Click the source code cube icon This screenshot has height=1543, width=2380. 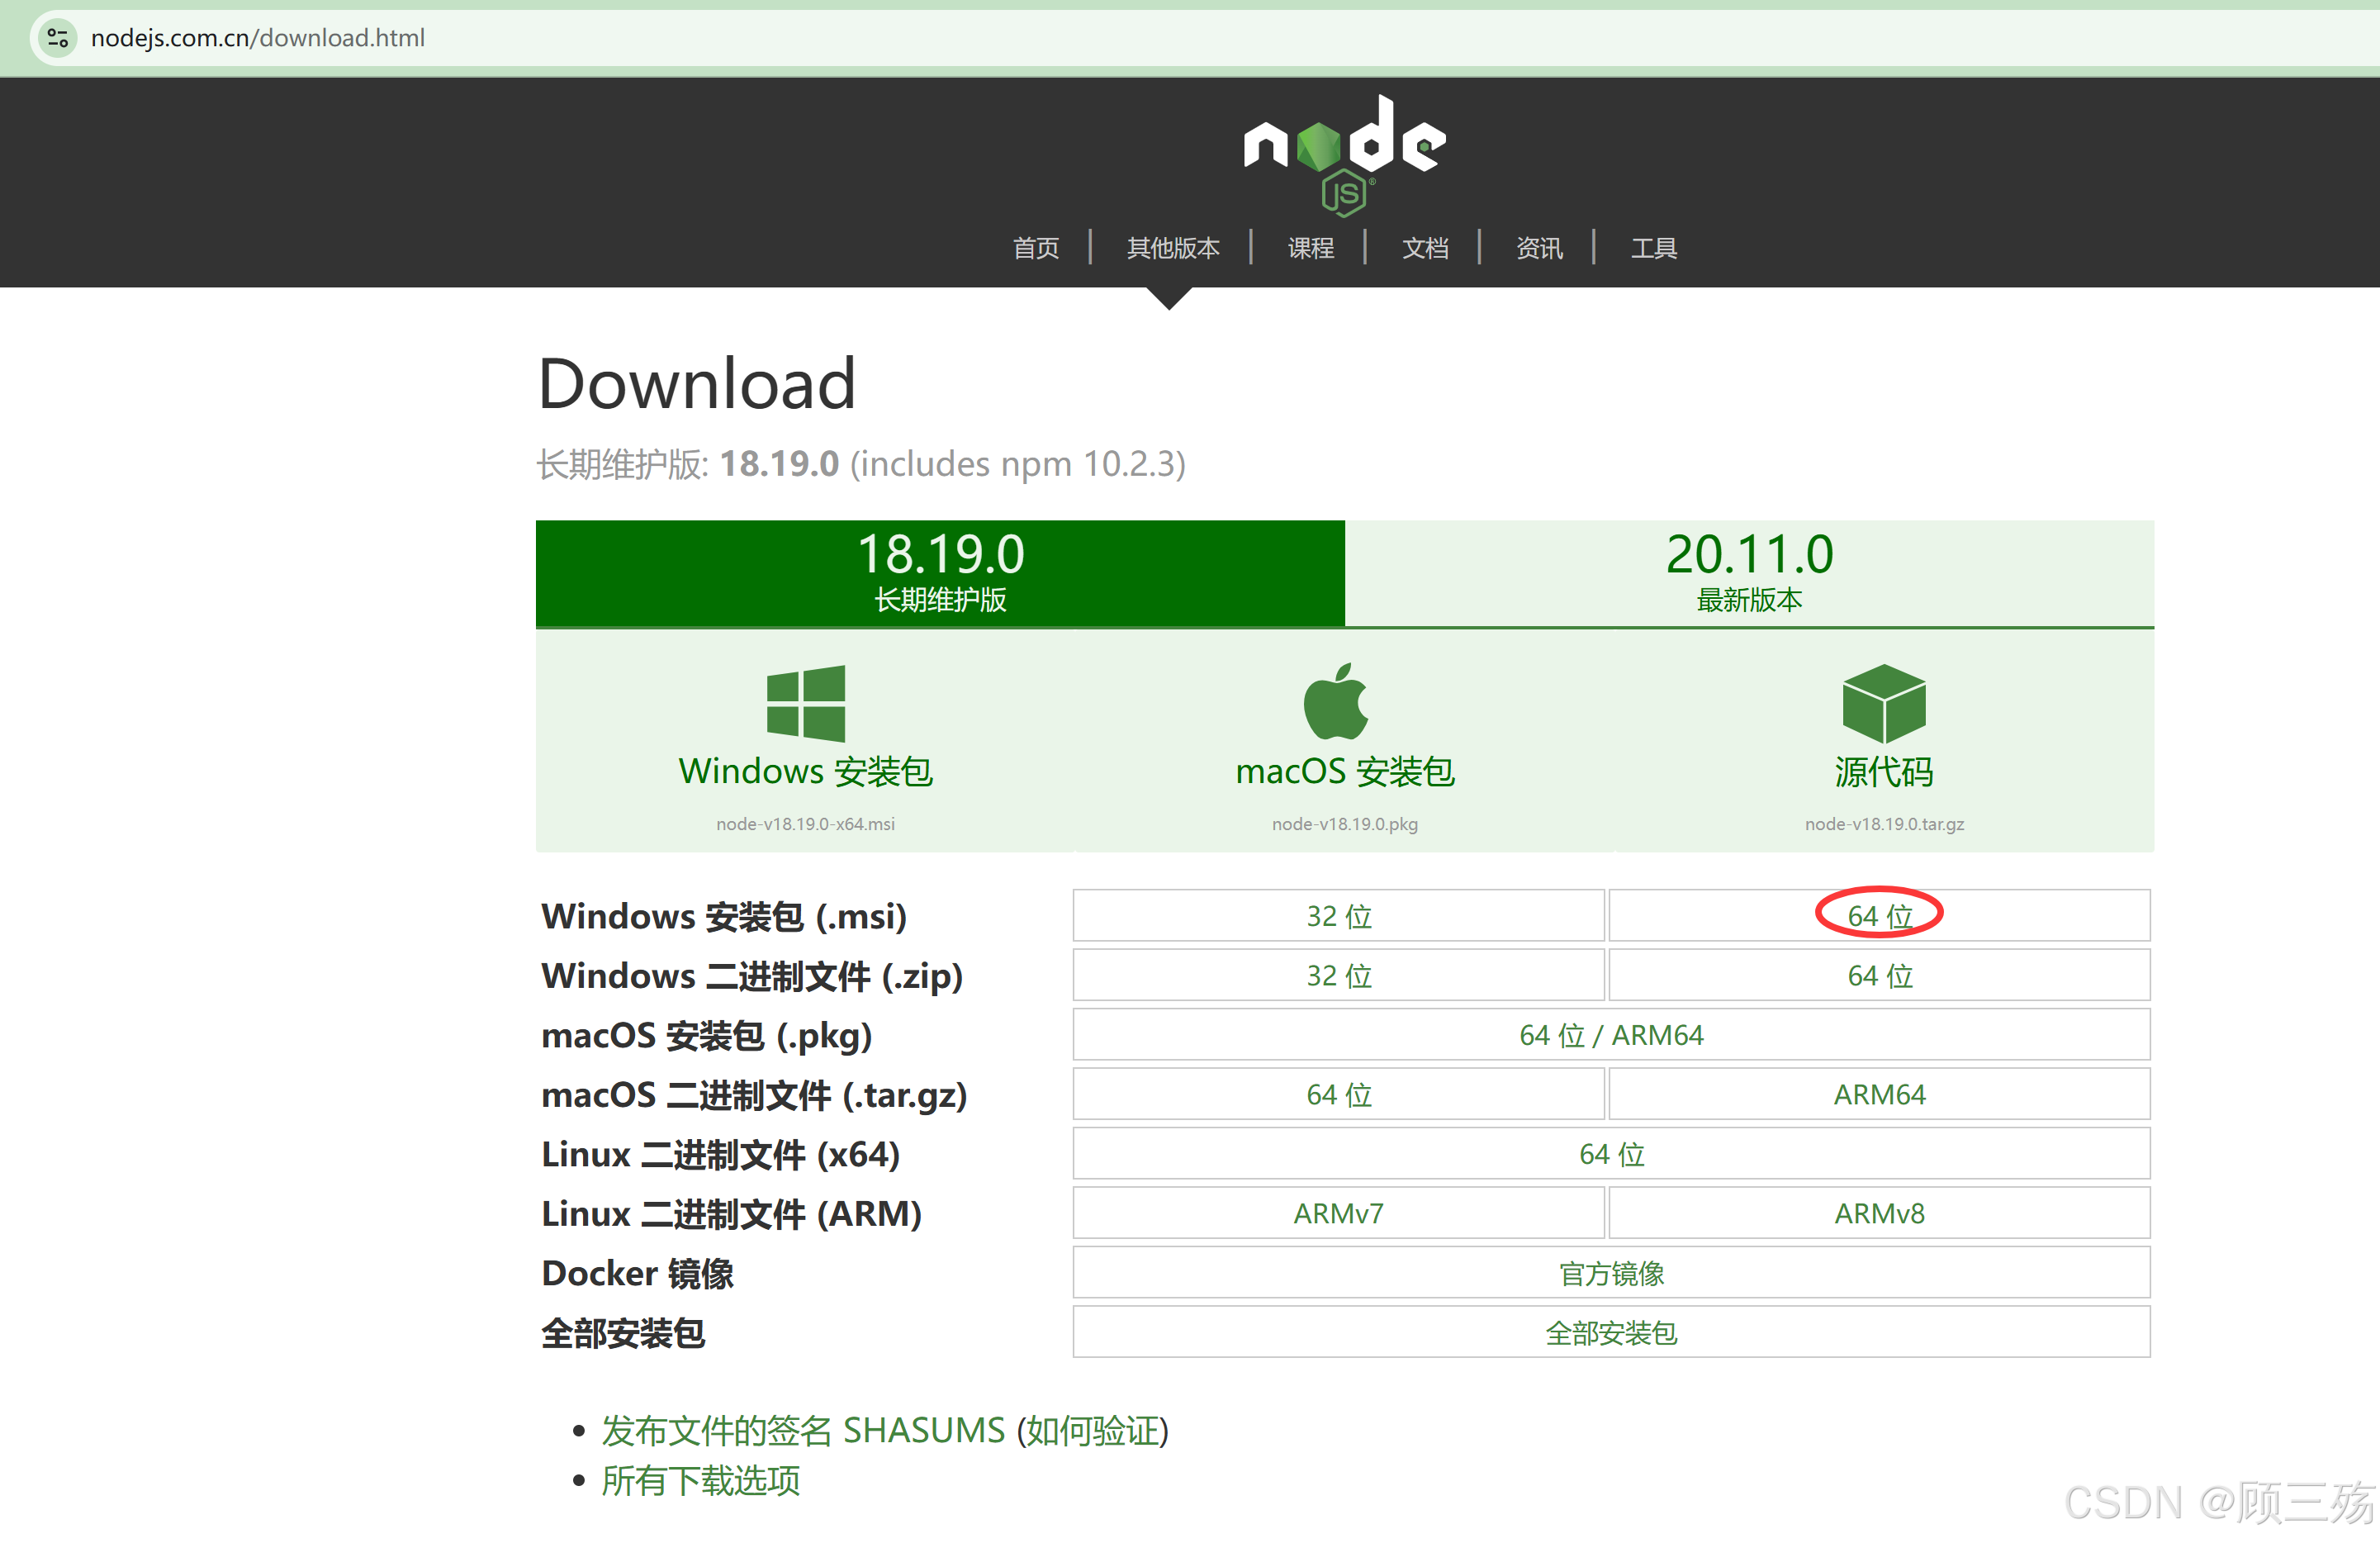pyautogui.click(x=1883, y=703)
